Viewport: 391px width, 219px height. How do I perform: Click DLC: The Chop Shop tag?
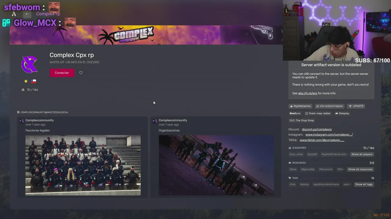click(x=302, y=120)
